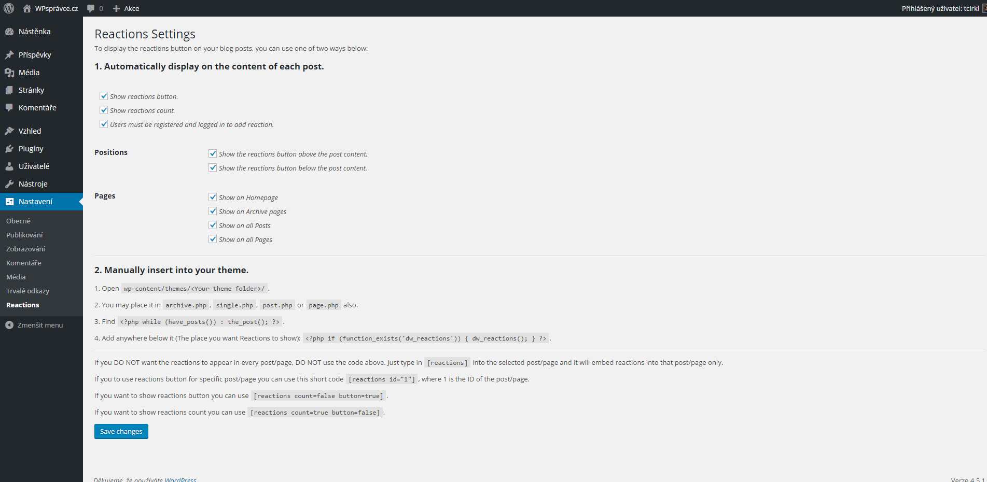Click the Pluginy plug icon
This screenshot has width=987, height=482.
[x=9, y=149]
